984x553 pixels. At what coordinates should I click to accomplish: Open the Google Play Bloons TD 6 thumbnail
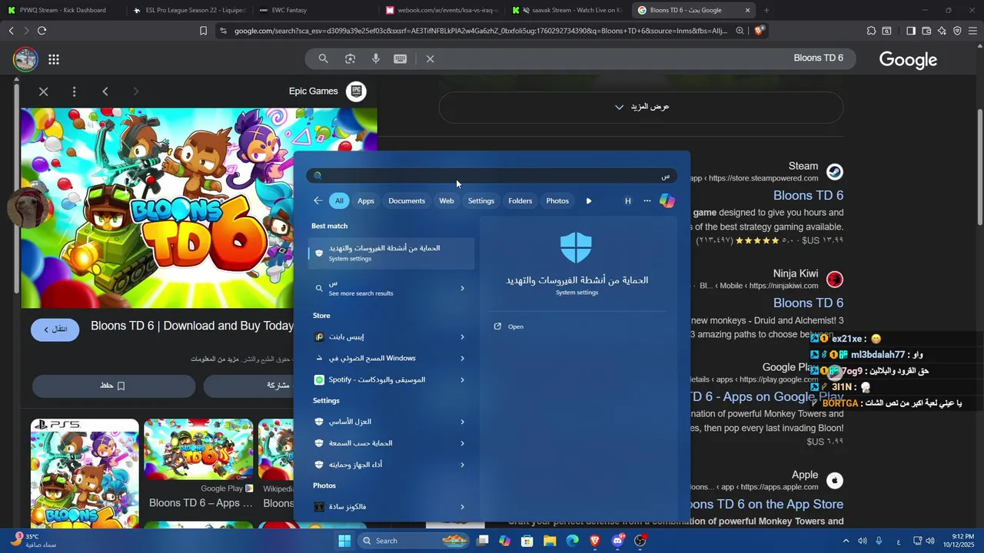pyautogui.click(x=198, y=449)
